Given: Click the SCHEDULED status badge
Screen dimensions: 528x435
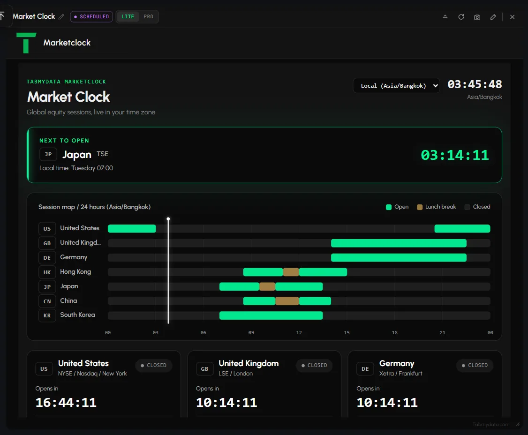Looking at the screenshot, I should pyautogui.click(x=91, y=16).
